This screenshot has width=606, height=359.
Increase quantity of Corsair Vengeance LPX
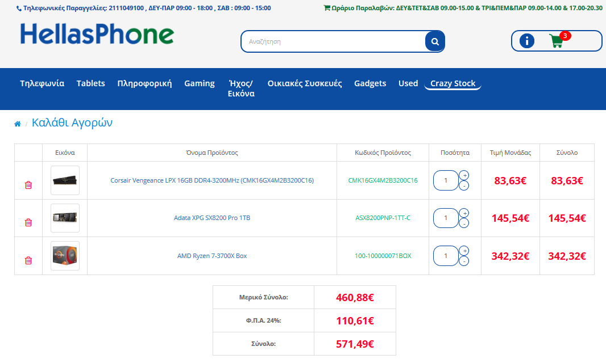point(464,175)
